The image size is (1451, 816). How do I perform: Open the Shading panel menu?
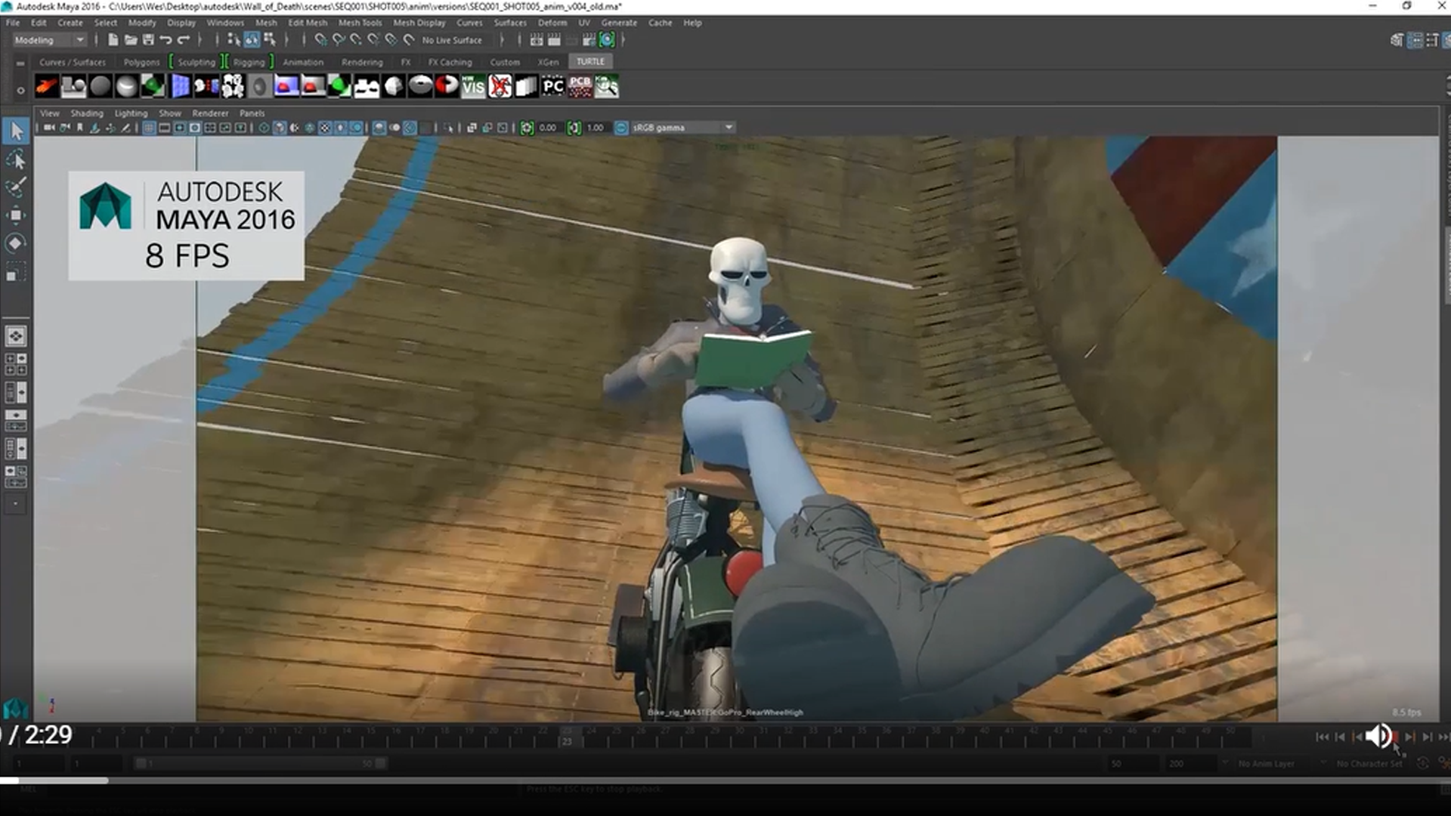coord(86,113)
